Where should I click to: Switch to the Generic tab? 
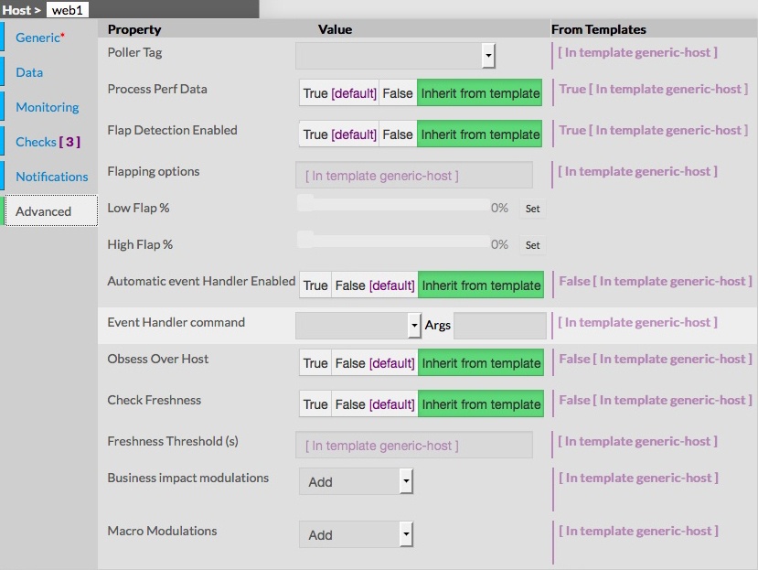coord(39,38)
